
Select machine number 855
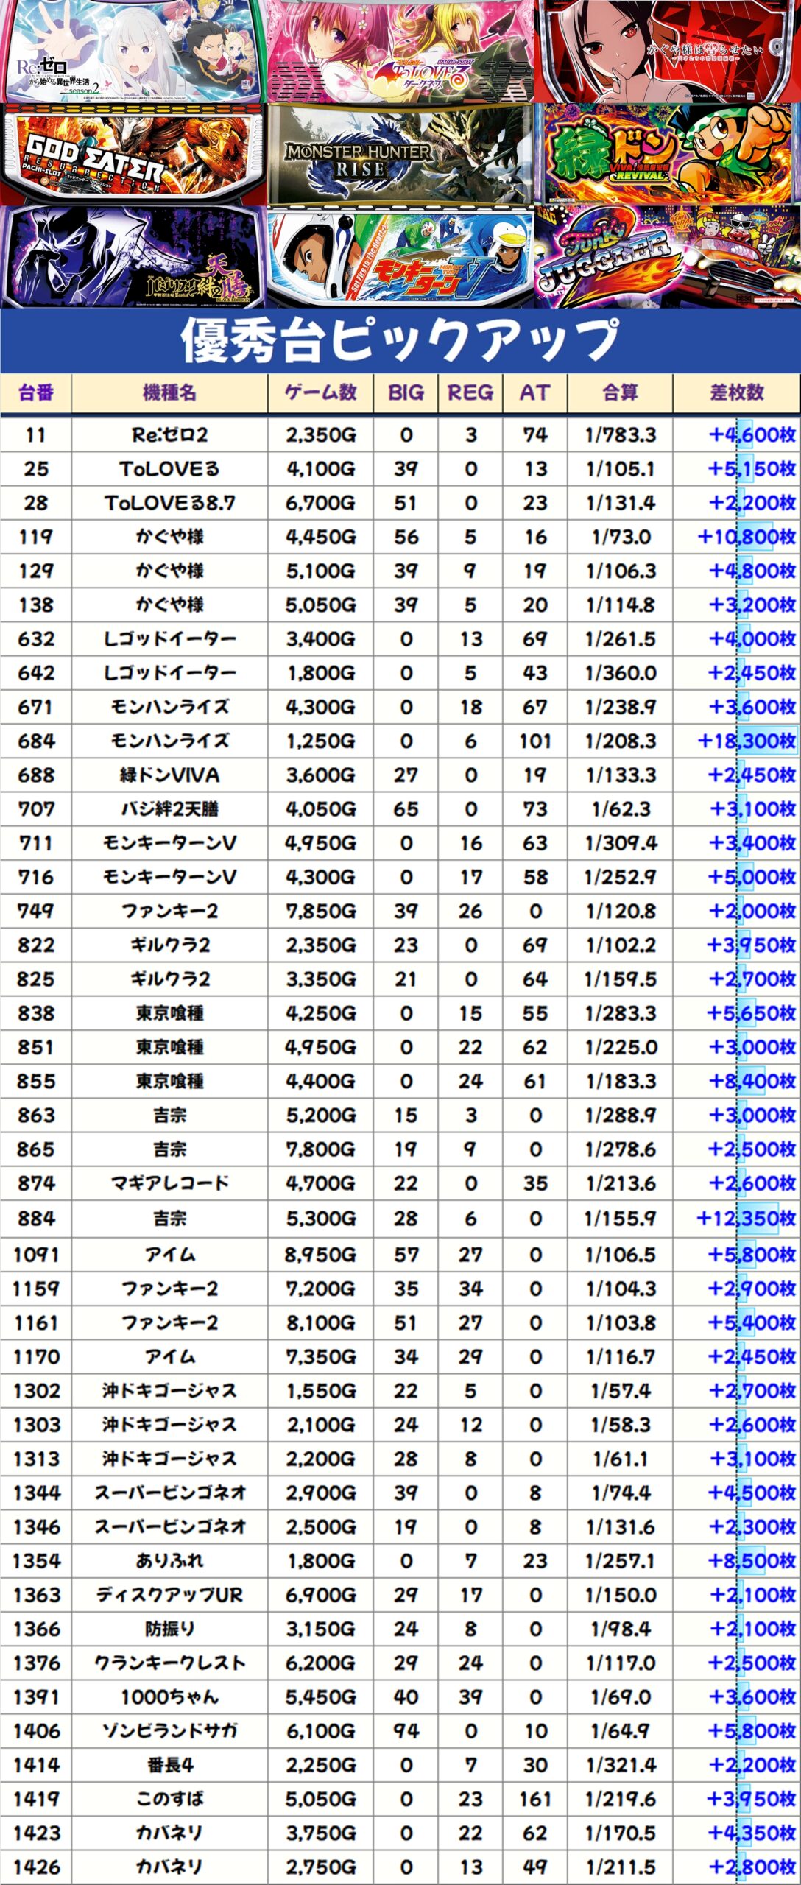pyautogui.click(x=36, y=1081)
